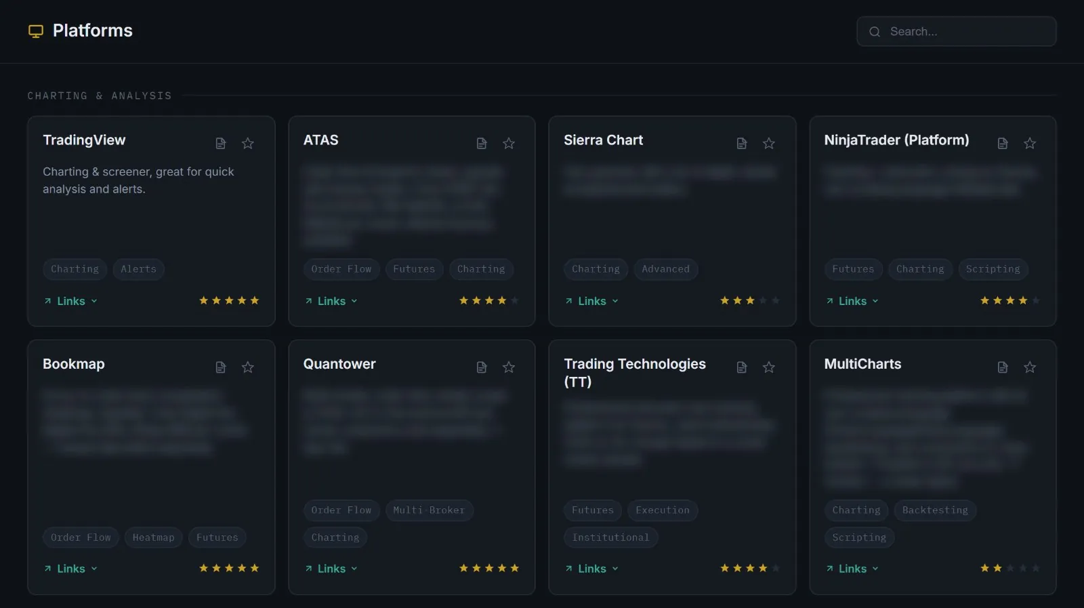Image resolution: width=1084 pixels, height=608 pixels.
Task: Click the CHARTING & ANALYSIS section heading
Action: click(x=100, y=96)
